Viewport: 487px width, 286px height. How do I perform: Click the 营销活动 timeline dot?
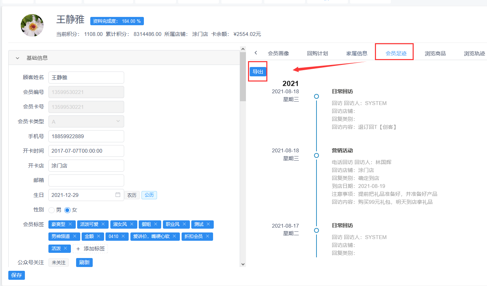[316, 155]
